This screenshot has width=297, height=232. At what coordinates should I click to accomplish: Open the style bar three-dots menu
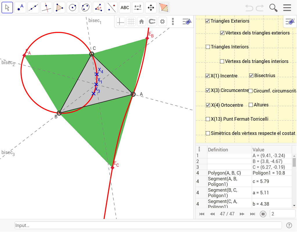pos(173,21)
